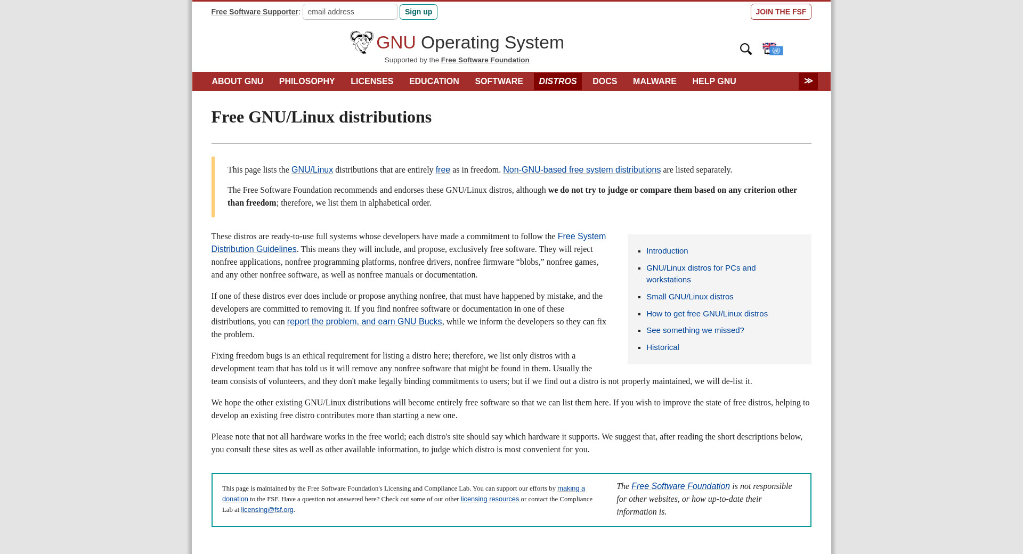Click the Sign up button

[418, 12]
